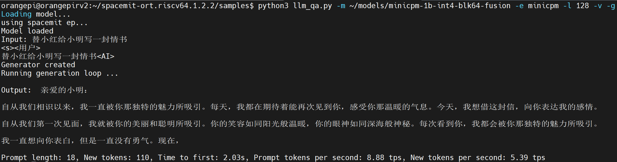Click the minicpm-1b-int4-blk64-fusion model path
This screenshot has height=162, width=617.
point(430,6)
